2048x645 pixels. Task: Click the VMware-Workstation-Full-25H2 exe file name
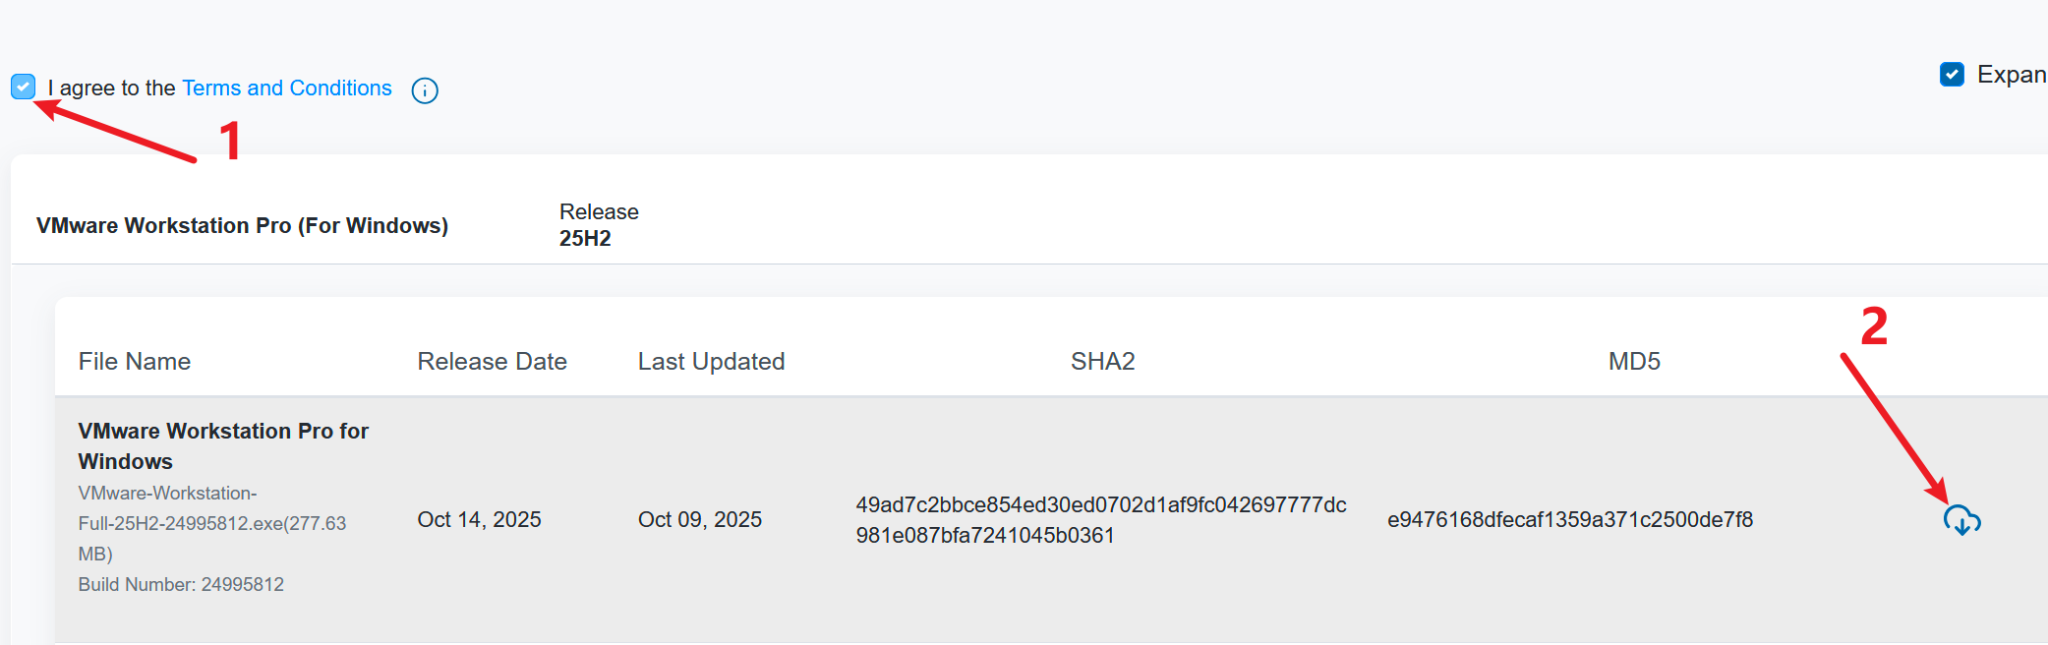(211, 523)
